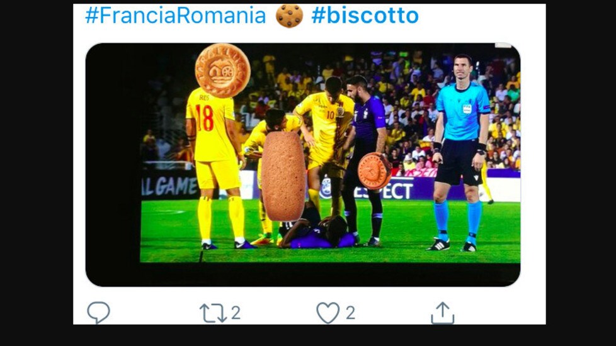Click the referee in the blue shirt

click(461, 153)
